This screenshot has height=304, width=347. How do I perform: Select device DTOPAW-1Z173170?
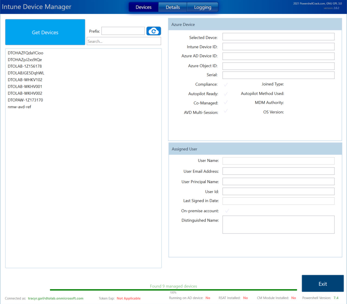pos(25,100)
